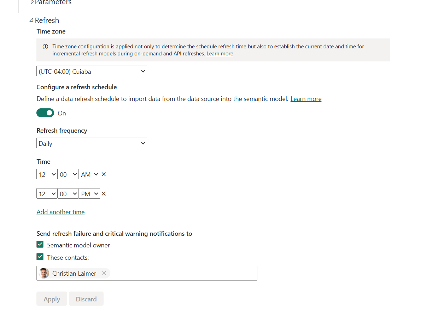Open the Refresh frequency dropdown set to Daily
Image resolution: width=444 pixels, height=318 pixels.
[x=92, y=143]
